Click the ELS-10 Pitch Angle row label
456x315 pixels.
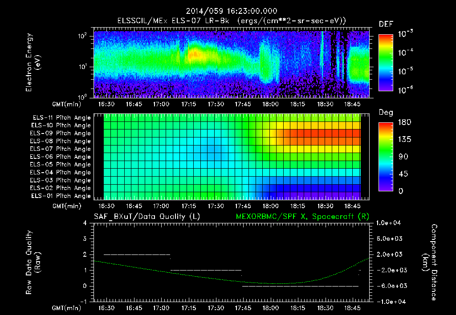(61, 125)
